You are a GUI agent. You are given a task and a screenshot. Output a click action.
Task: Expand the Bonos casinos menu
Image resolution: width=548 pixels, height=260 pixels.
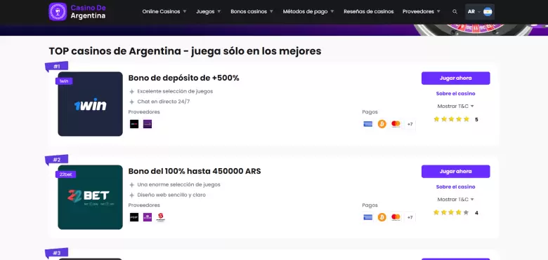(x=252, y=11)
